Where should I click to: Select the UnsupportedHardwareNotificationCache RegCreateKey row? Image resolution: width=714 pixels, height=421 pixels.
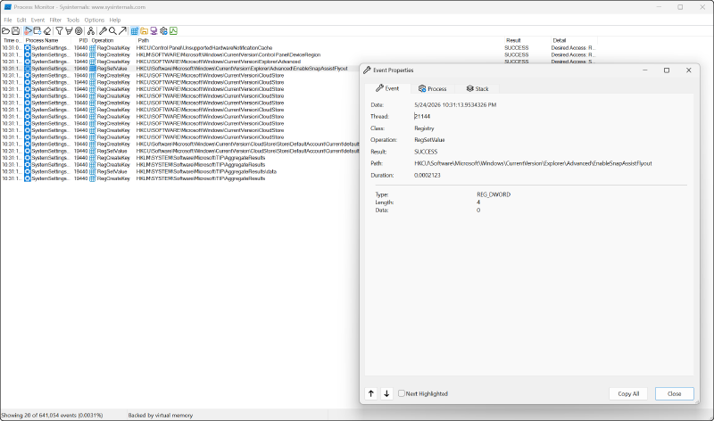(x=298, y=48)
